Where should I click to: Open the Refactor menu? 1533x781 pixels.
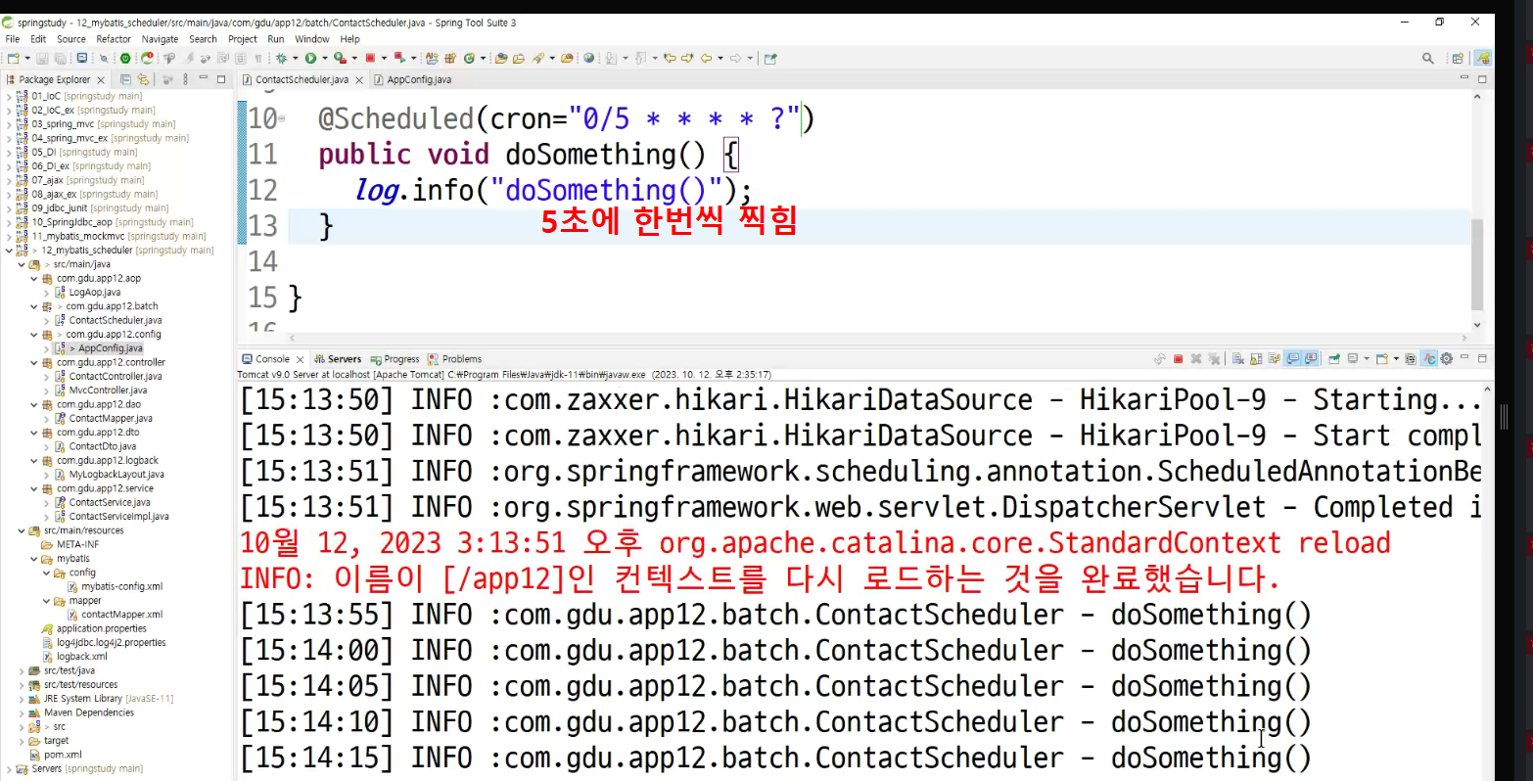114,39
